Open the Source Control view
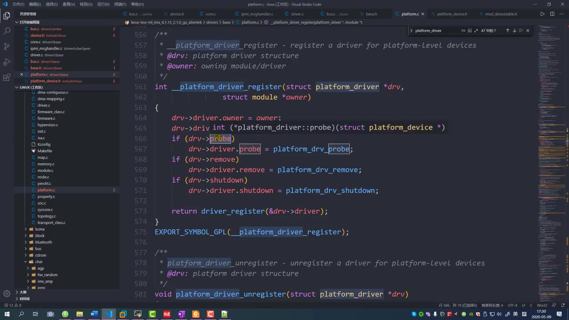 [x=7, y=46]
